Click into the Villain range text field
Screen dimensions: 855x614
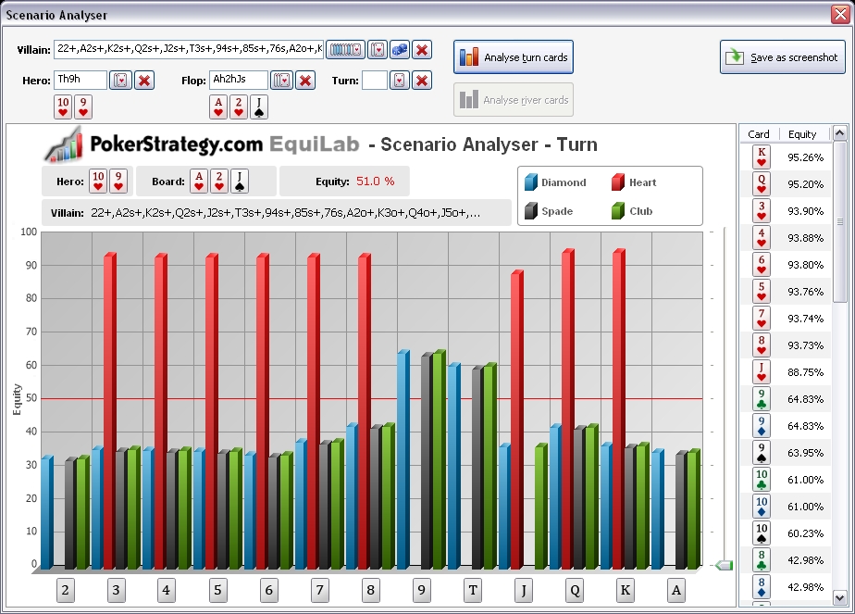click(188, 50)
